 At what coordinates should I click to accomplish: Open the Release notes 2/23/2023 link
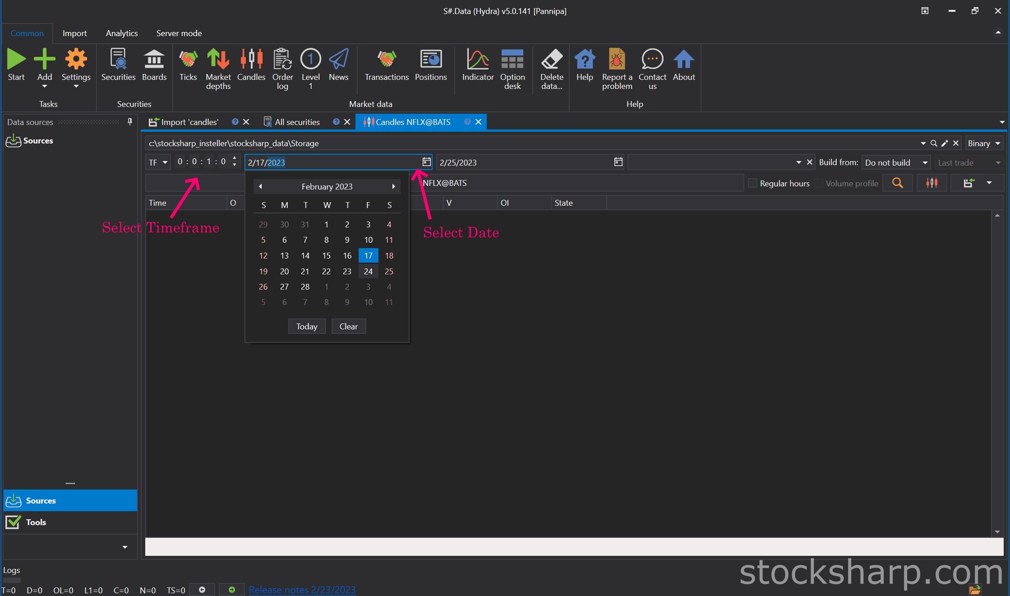pos(302,590)
